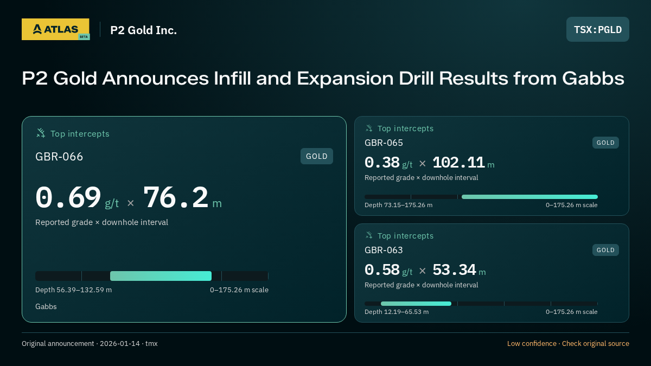Screen dimensions: 651x366
Task: Click Reported grade caption under 0.69 g/t
Action: pos(101,222)
